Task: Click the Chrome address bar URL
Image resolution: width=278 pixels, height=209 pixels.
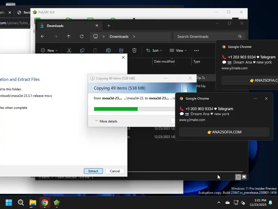Action: pyautogui.click(x=15, y=23)
